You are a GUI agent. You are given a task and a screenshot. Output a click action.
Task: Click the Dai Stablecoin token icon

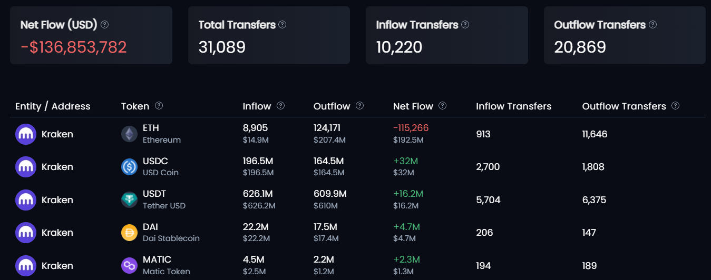[129, 233]
